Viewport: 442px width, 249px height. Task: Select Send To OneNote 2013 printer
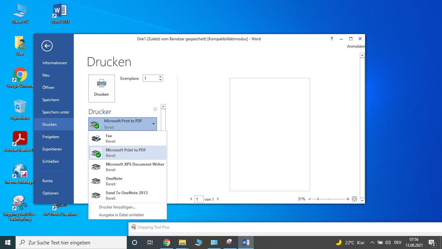(127, 195)
